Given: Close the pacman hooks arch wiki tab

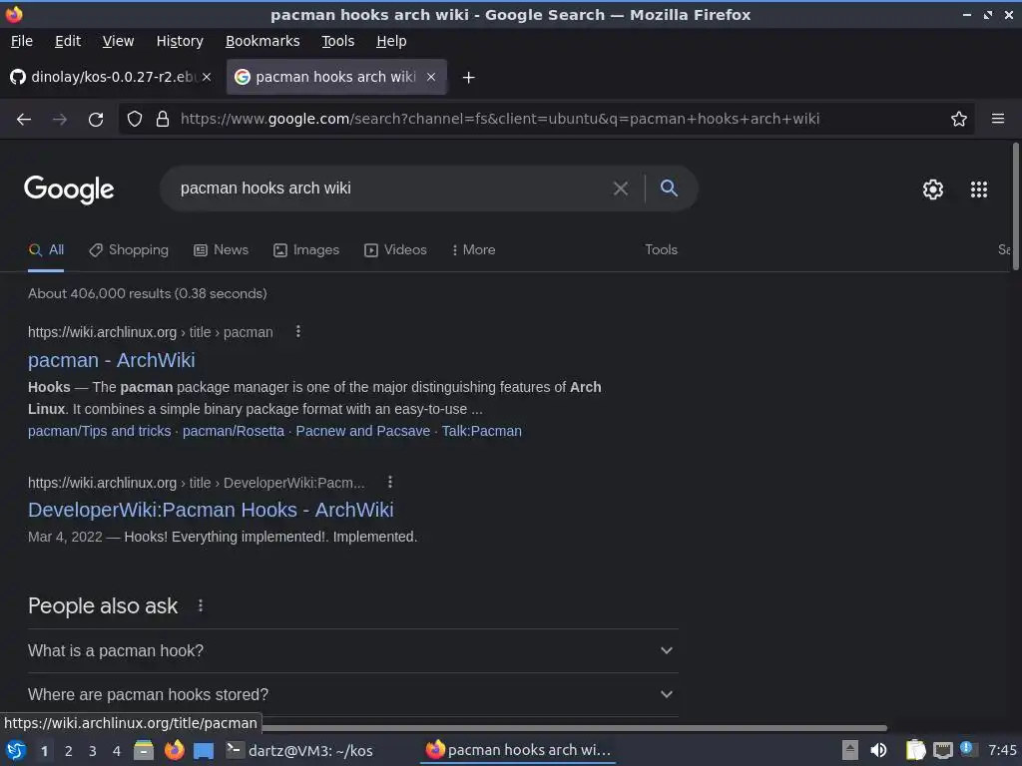Looking at the screenshot, I should tap(431, 77).
